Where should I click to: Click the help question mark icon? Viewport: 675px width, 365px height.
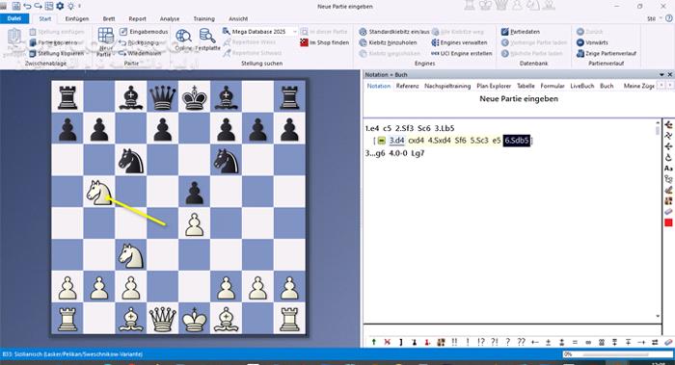pos(668,18)
